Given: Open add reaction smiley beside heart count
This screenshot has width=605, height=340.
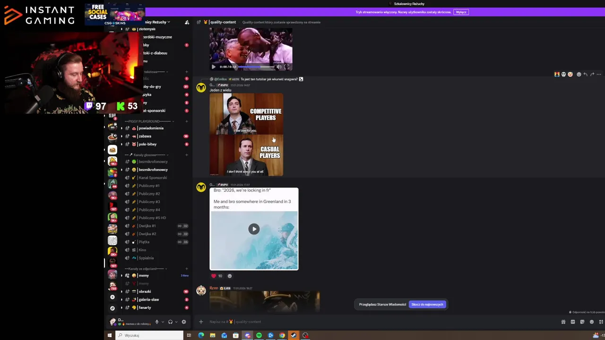Looking at the screenshot, I should tap(230, 276).
